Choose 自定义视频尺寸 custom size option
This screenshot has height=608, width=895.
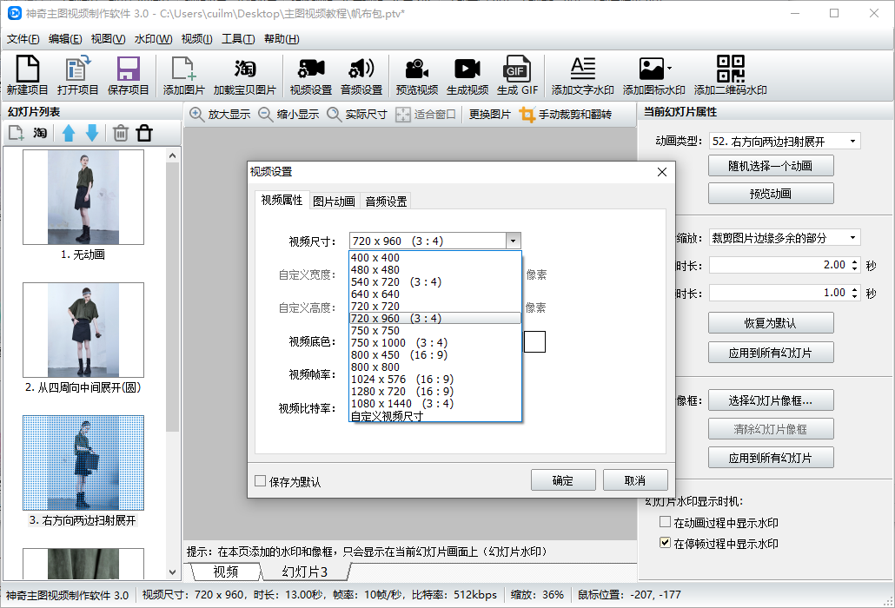[435, 416]
